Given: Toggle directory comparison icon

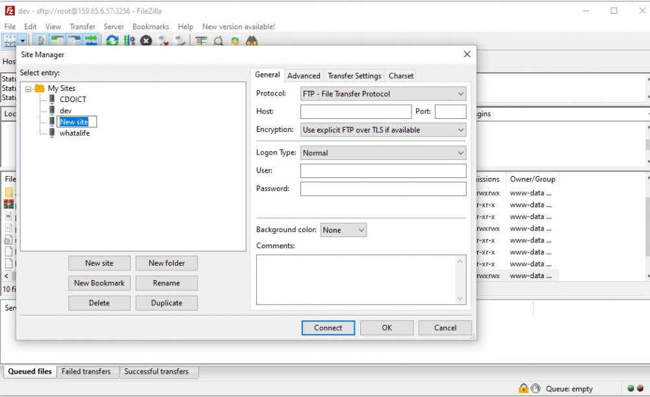Looking at the screenshot, I should coord(218,41).
